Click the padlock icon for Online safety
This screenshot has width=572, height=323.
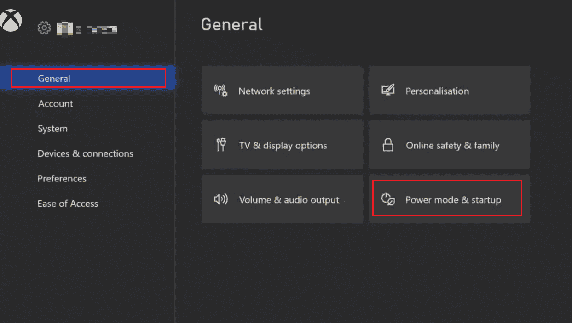pos(388,145)
